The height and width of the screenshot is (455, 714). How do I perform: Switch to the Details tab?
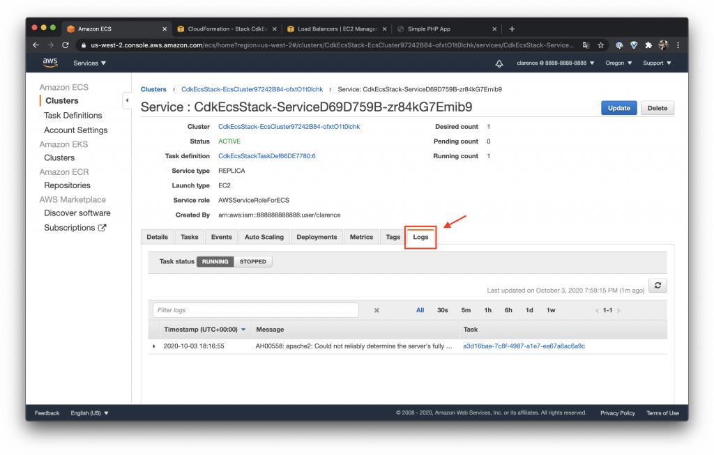point(157,237)
